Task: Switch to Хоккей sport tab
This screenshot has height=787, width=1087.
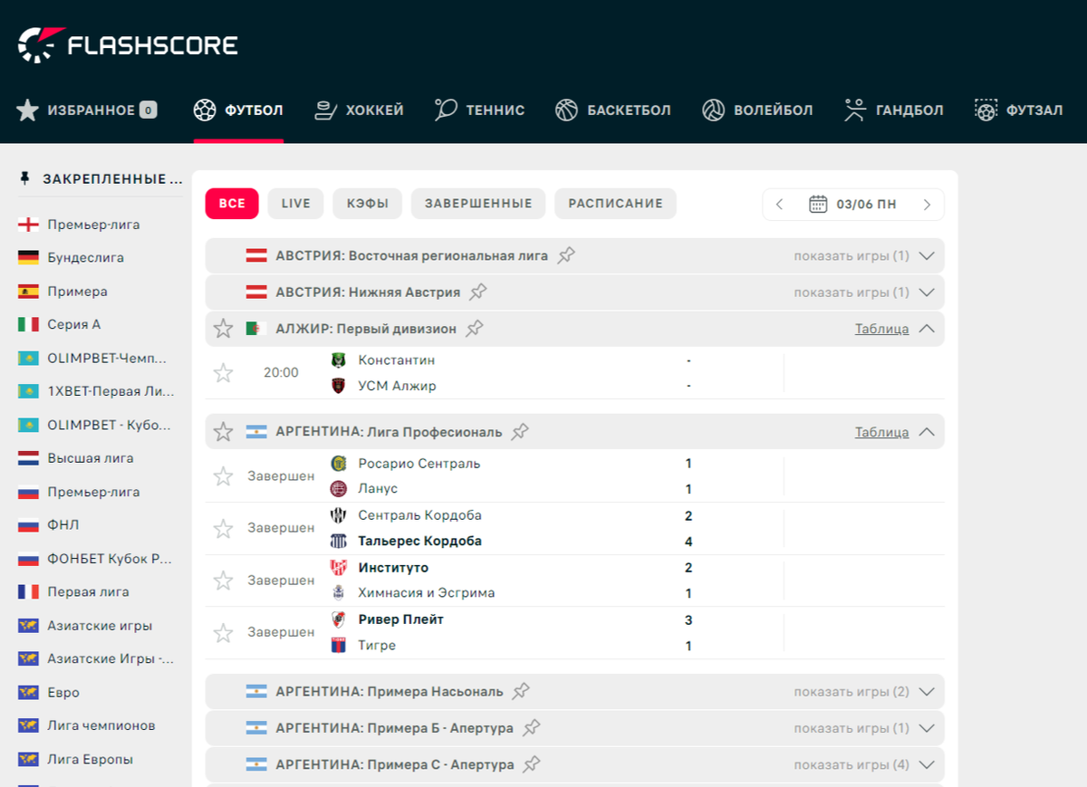Action: coord(359,110)
